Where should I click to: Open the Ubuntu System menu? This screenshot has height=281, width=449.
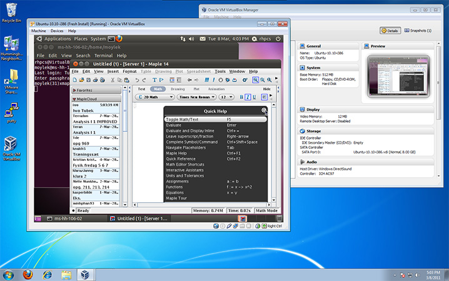(x=98, y=39)
